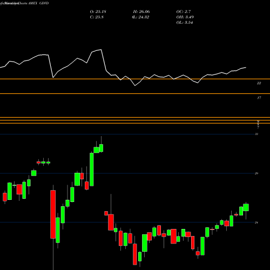Click the open price 'O: 25.18'
Viewport: 270px width, 270px height.
tap(98, 12)
